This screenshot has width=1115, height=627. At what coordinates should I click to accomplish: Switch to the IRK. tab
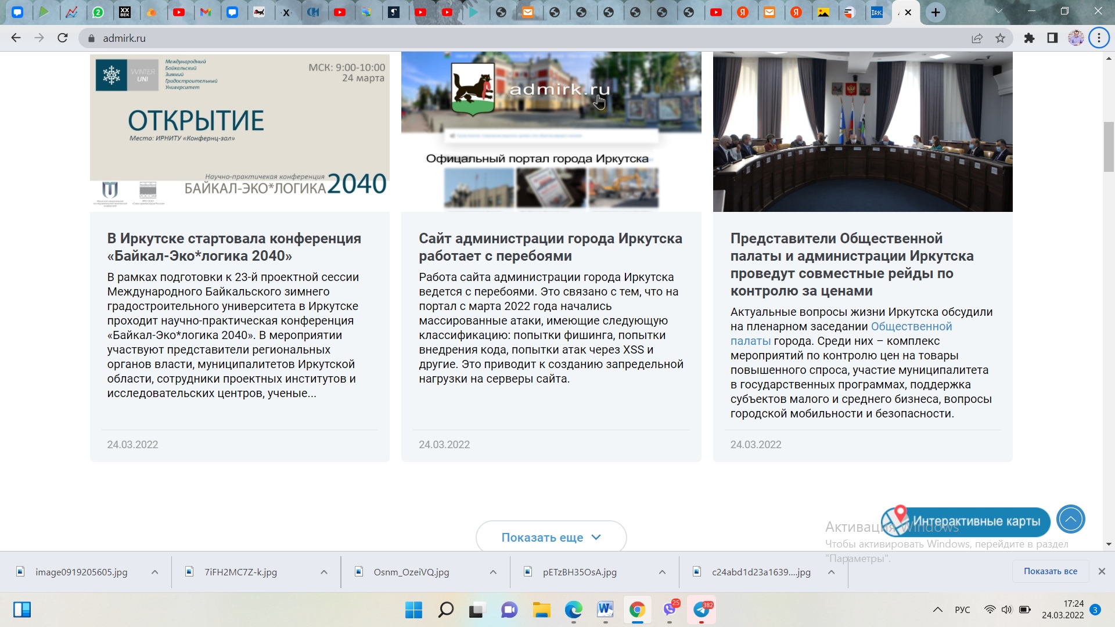877,12
